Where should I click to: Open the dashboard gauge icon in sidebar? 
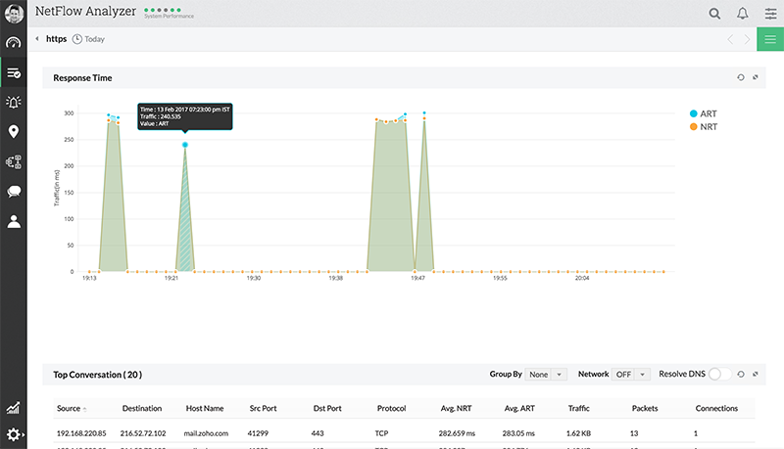coord(14,43)
